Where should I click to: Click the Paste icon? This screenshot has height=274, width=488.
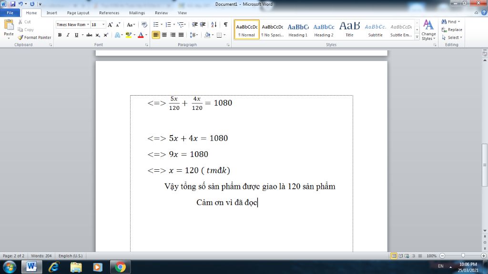9,25
